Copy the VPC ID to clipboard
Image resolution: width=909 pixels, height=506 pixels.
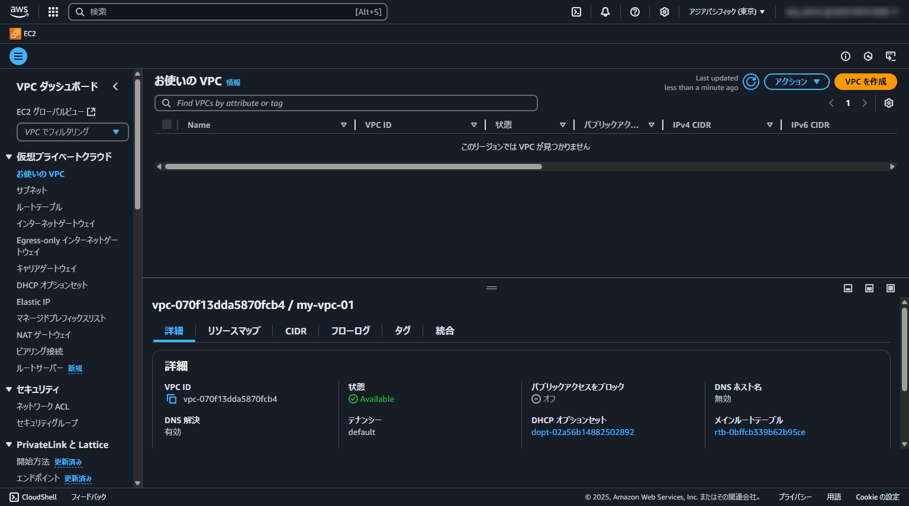pyautogui.click(x=172, y=399)
